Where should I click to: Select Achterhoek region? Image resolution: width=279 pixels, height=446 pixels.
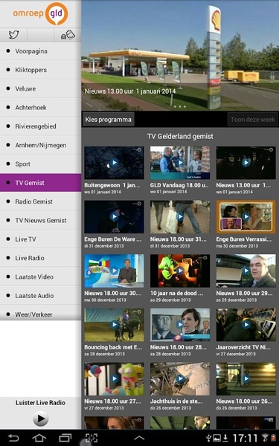pos(40,108)
